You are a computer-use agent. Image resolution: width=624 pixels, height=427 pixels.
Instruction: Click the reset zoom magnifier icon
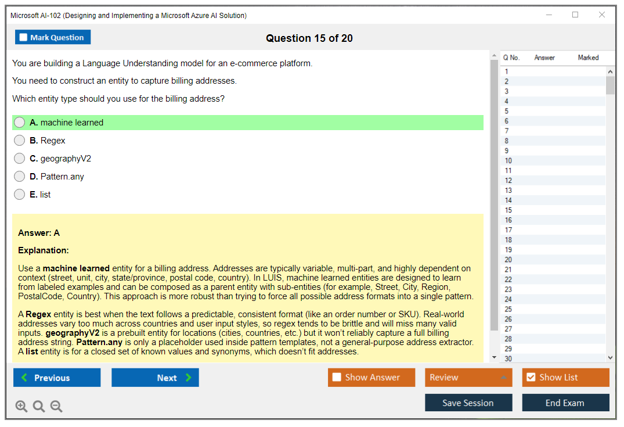click(39, 407)
